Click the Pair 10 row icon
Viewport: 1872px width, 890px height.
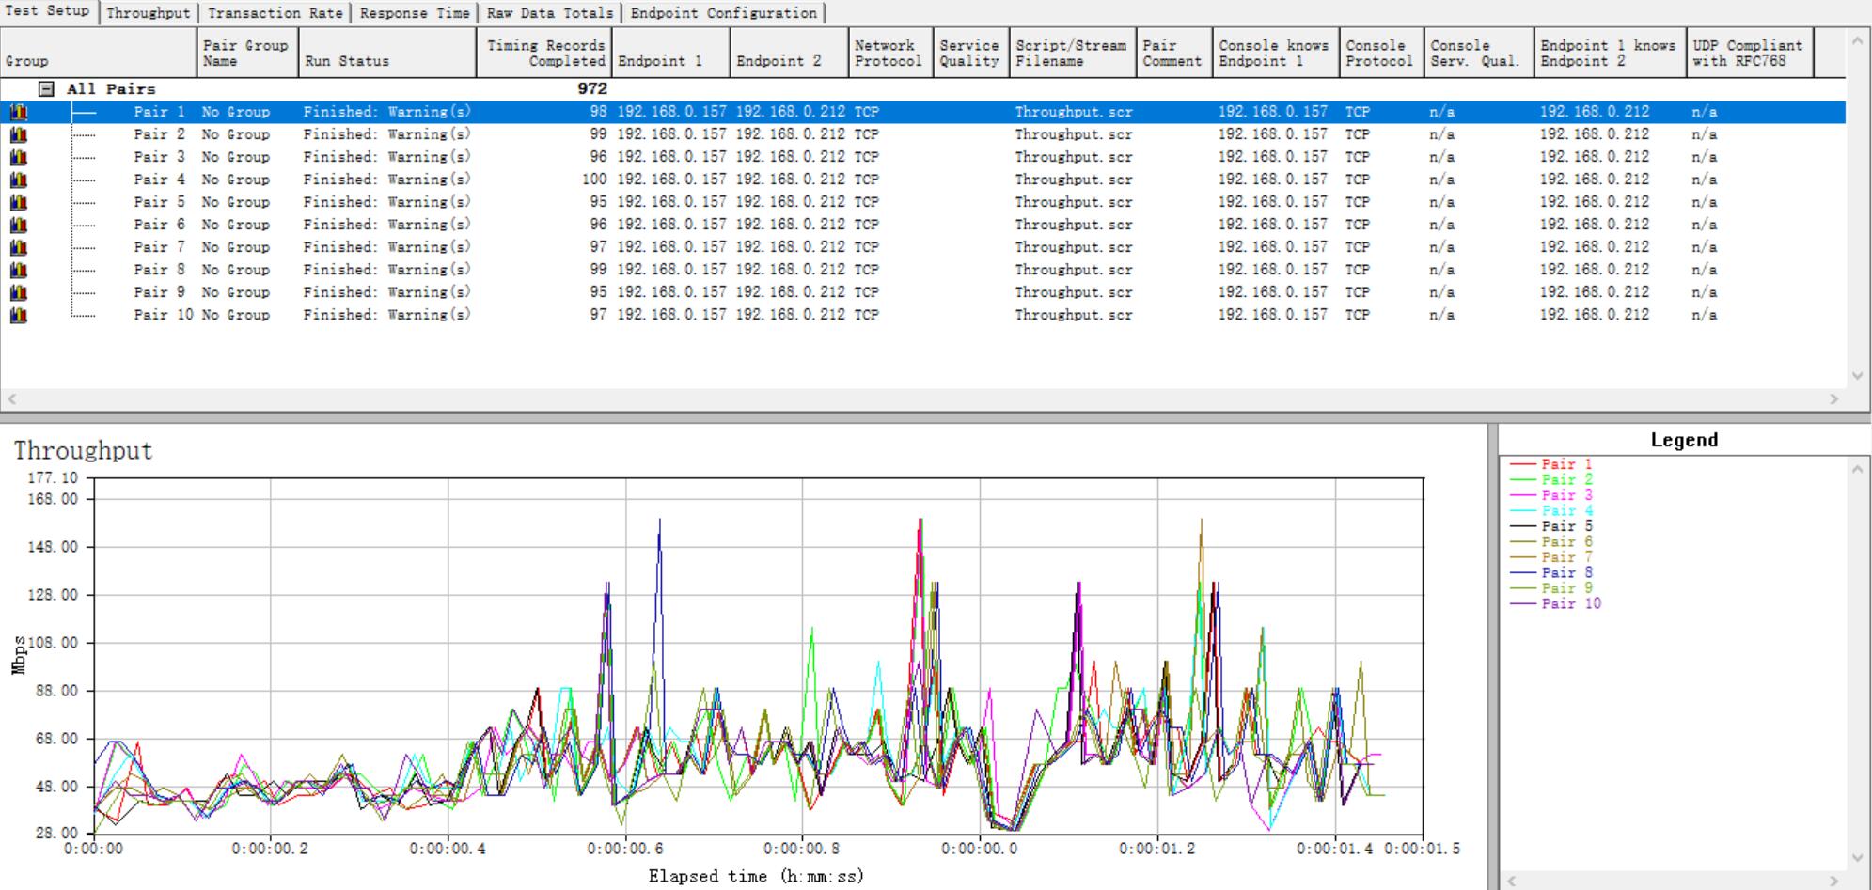(x=19, y=315)
